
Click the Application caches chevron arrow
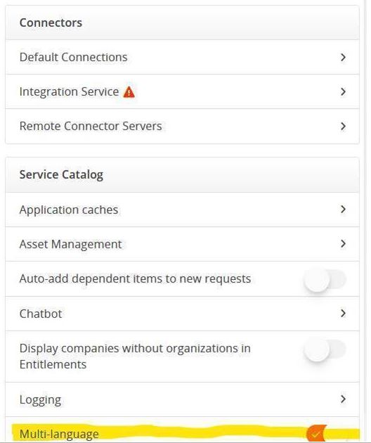coord(343,210)
